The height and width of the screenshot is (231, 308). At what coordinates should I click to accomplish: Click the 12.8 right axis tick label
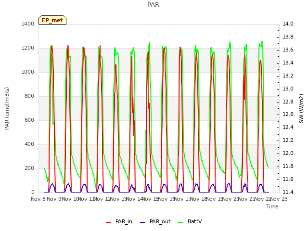288,102
